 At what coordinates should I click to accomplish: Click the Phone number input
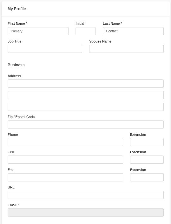pyautogui.click(x=65, y=142)
